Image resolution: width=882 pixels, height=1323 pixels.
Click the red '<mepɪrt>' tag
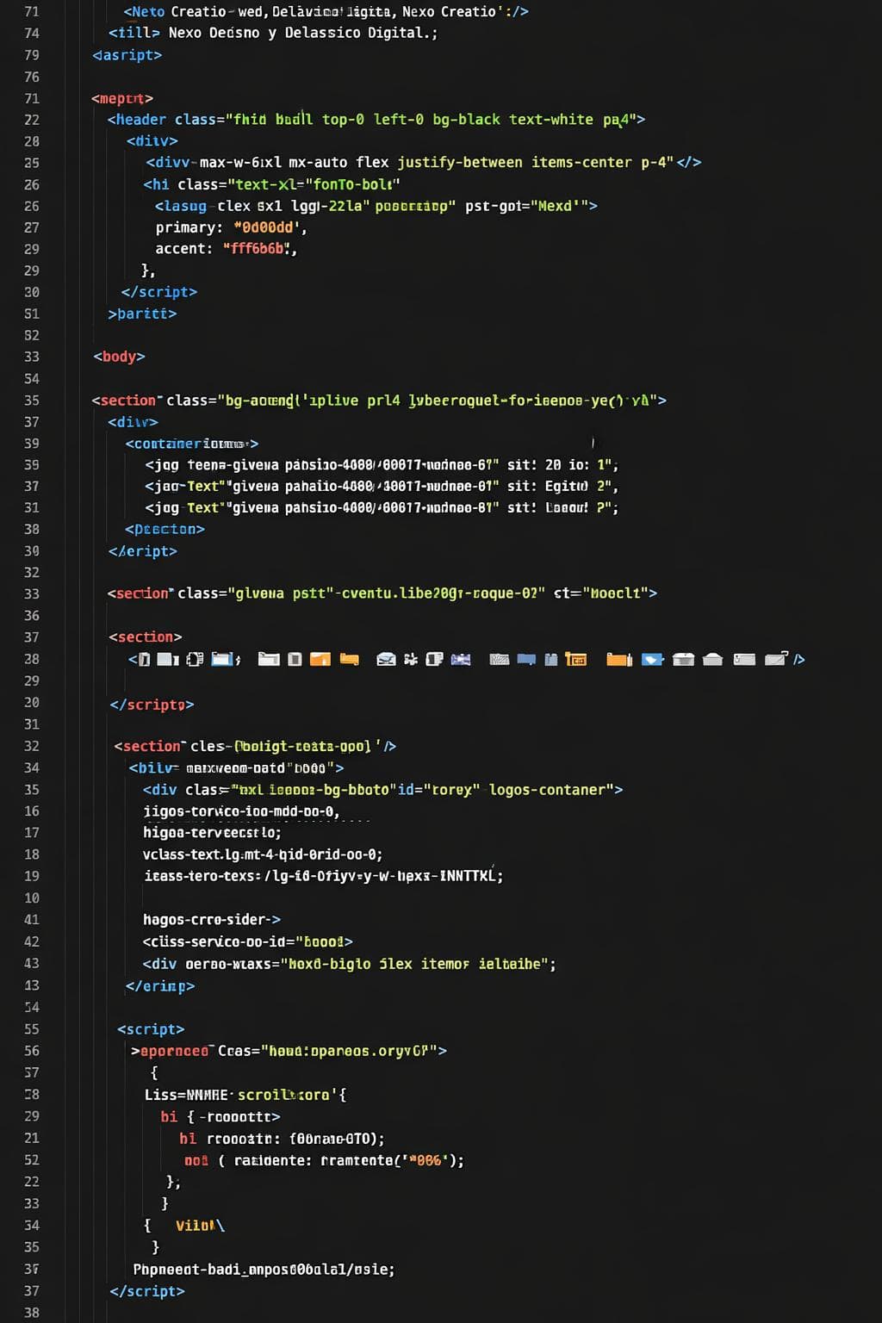(x=122, y=98)
